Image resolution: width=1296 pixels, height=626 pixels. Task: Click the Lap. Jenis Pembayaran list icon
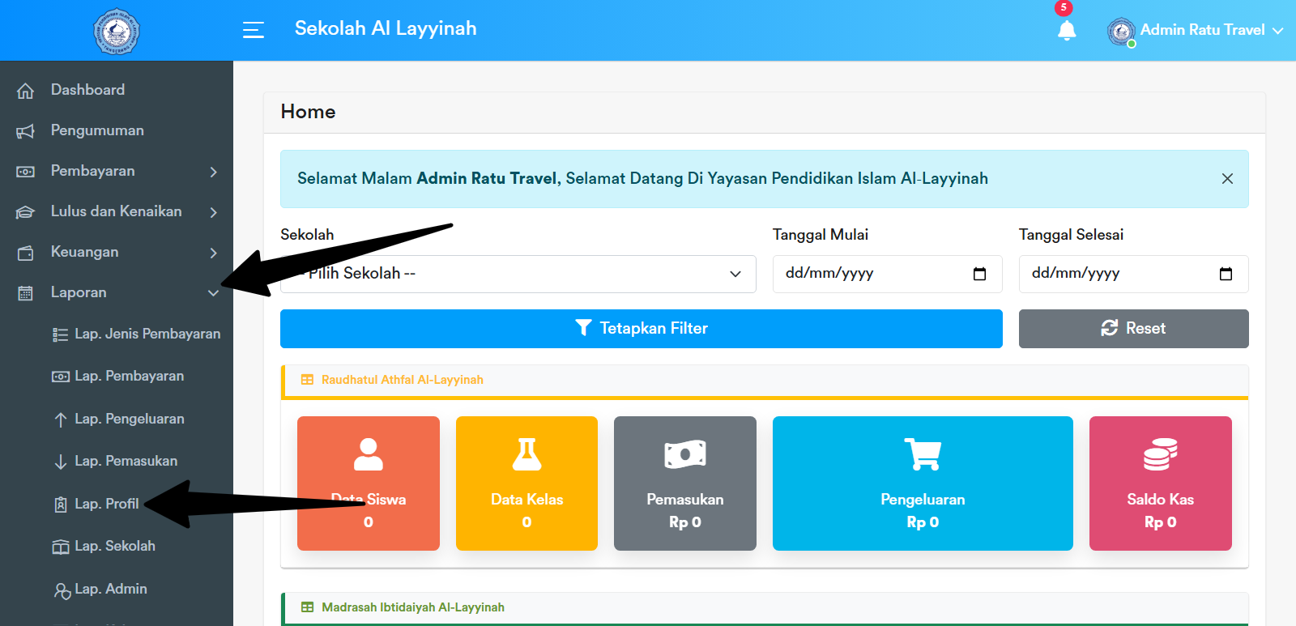[60, 334]
